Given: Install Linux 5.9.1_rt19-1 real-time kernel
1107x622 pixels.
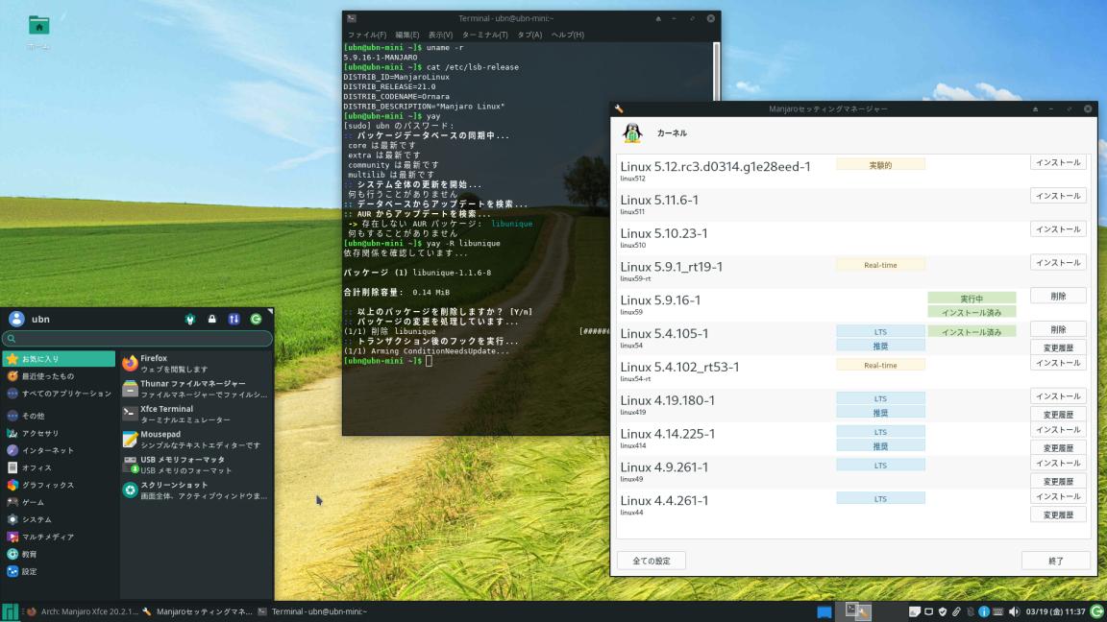Looking at the screenshot, I should click(x=1058, y=262).
